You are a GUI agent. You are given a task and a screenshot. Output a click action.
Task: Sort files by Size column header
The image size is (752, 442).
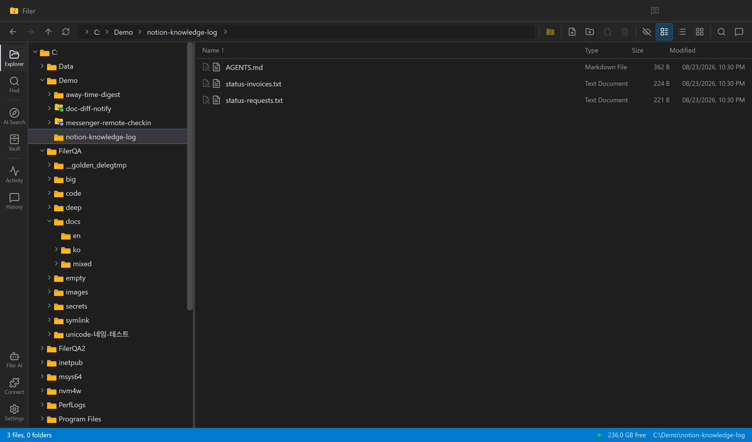pyautogui.click(x=637, y=51)
